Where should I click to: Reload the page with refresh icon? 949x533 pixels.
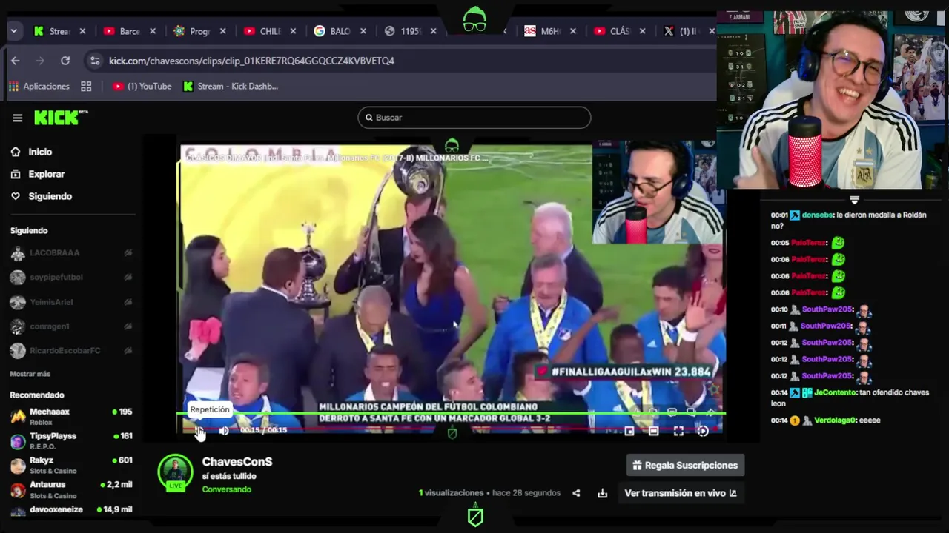tap(65, 61)
